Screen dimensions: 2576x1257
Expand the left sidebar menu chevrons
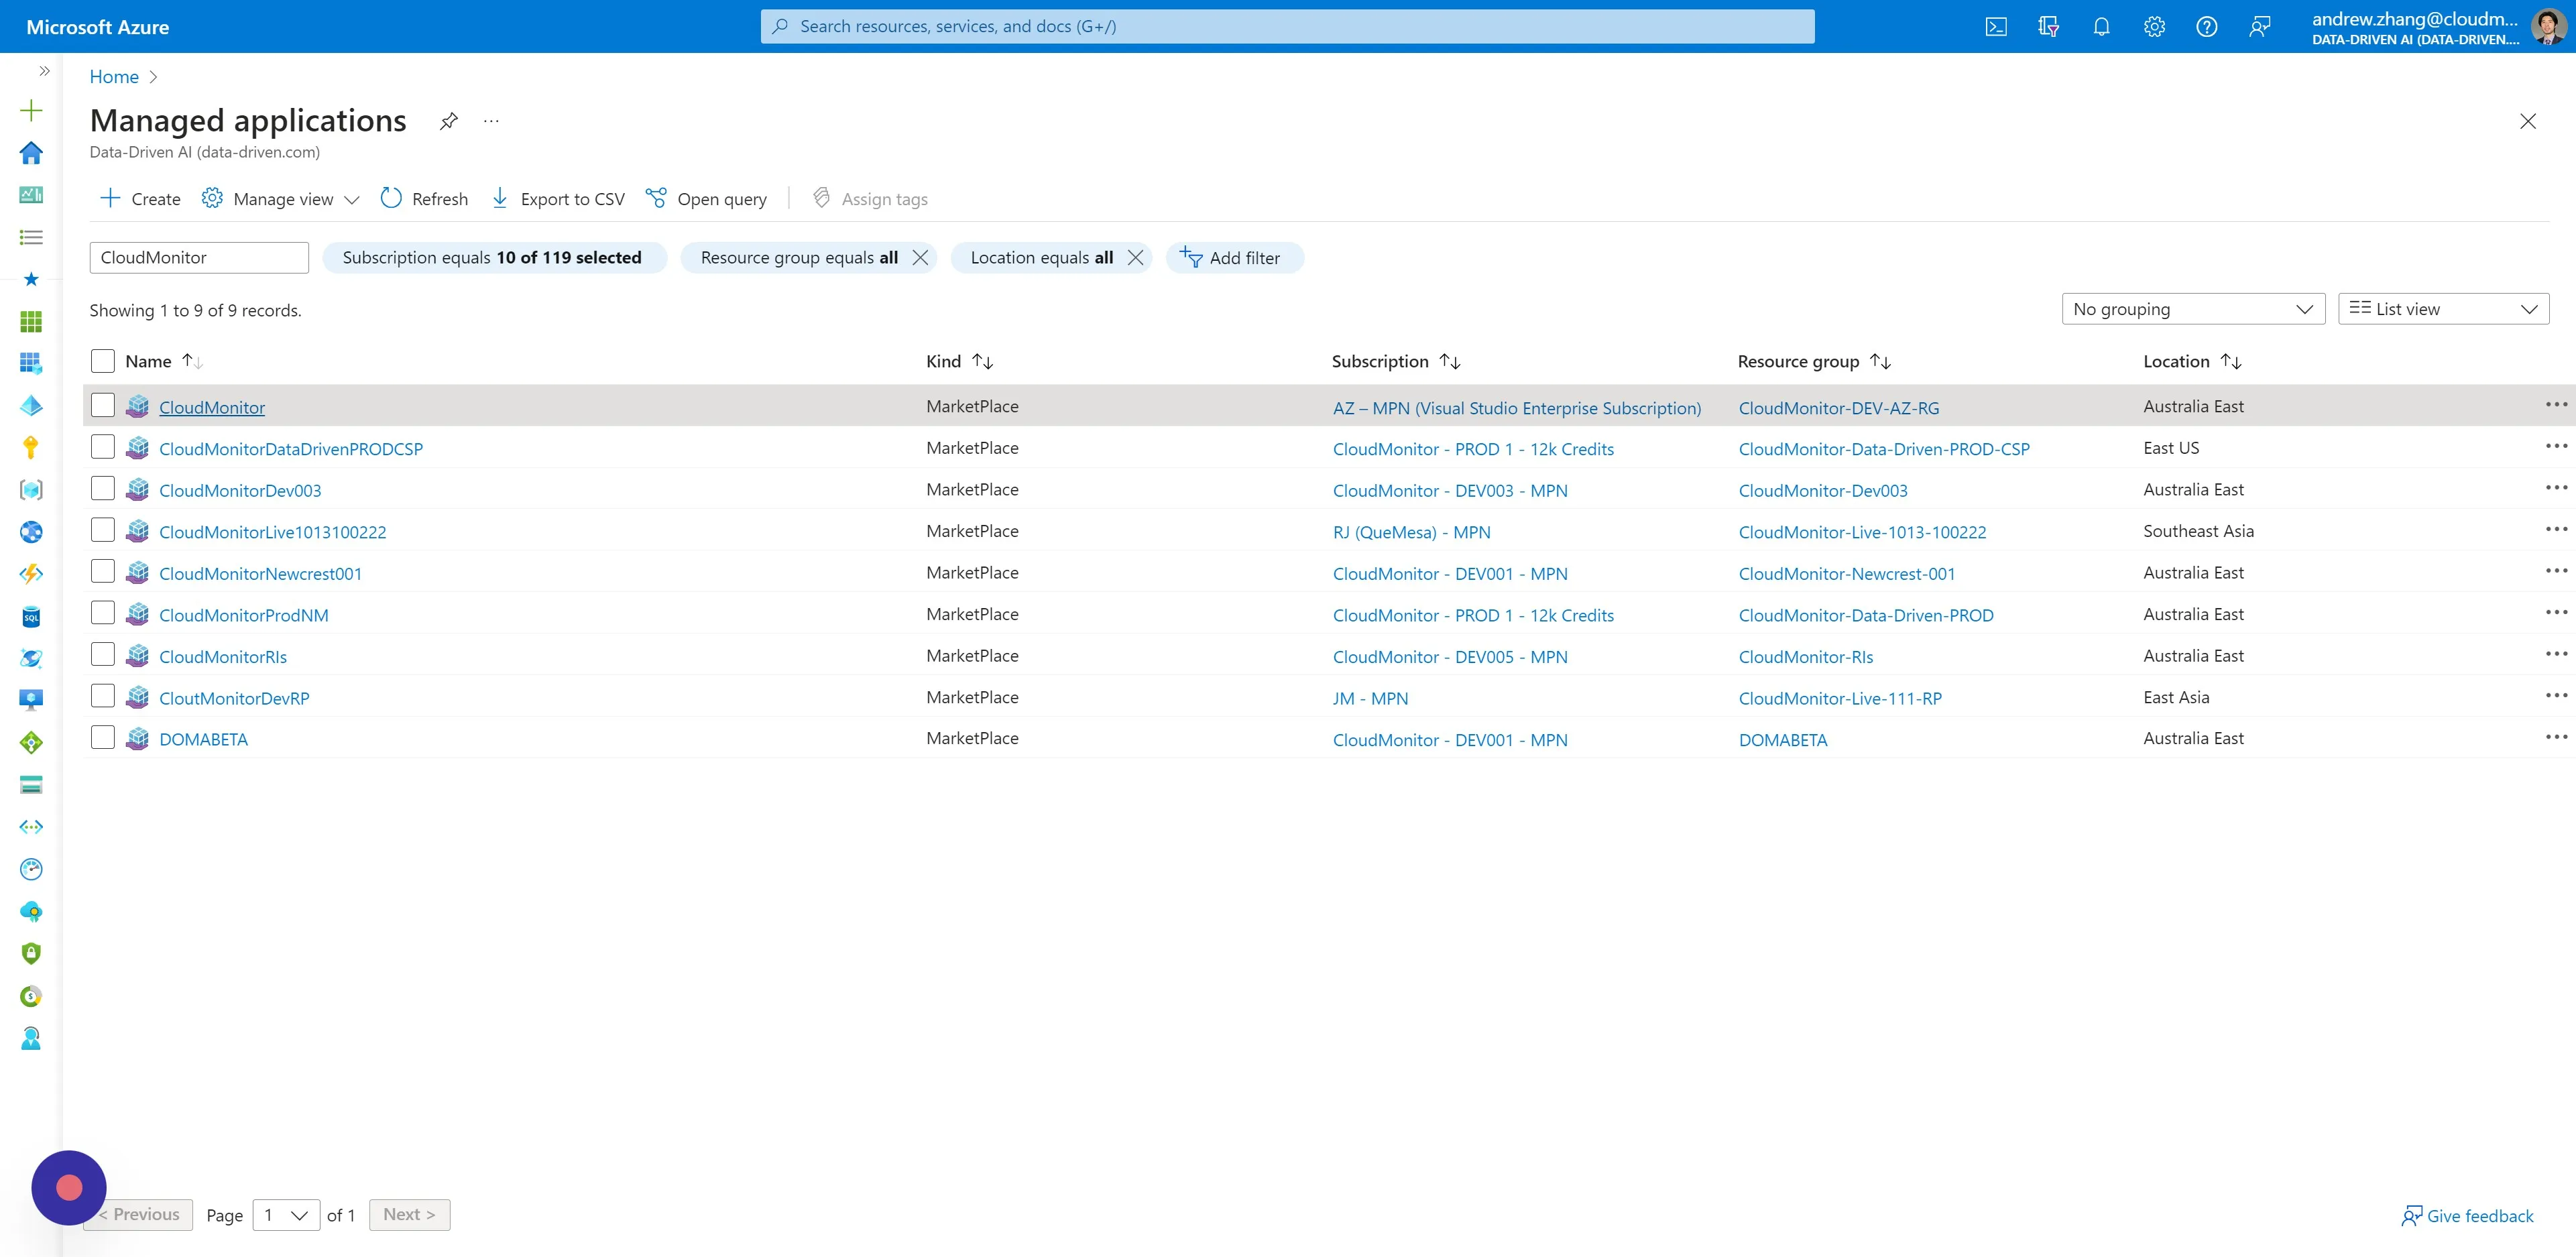[x=44, y=71]
